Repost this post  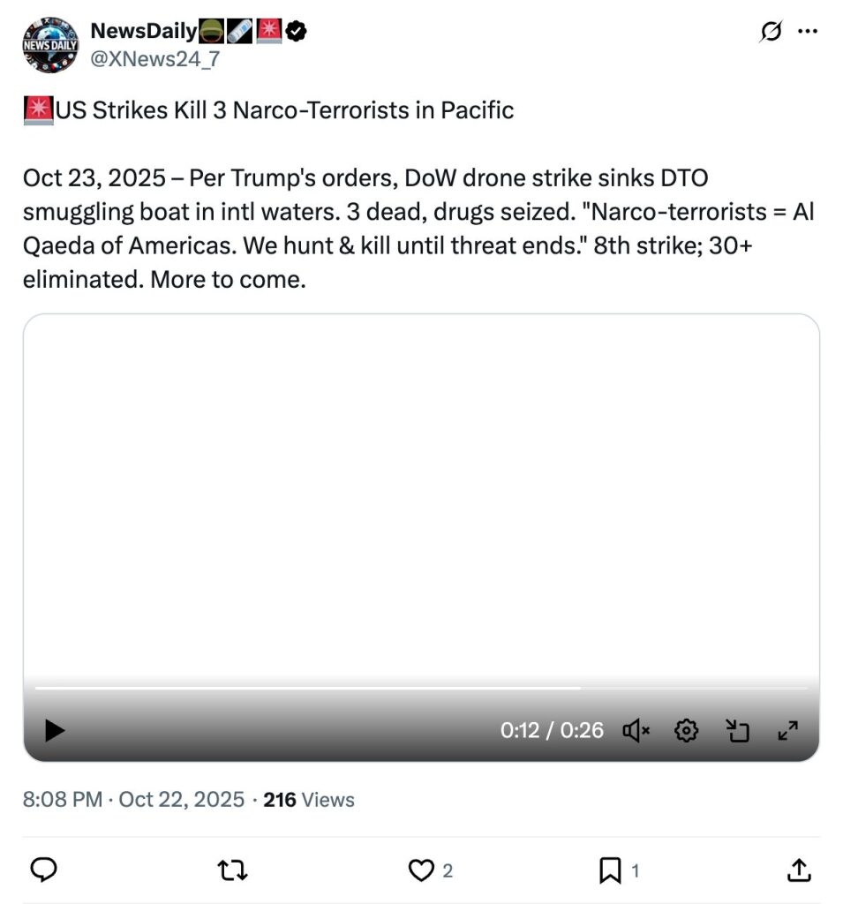coord(232,871)
